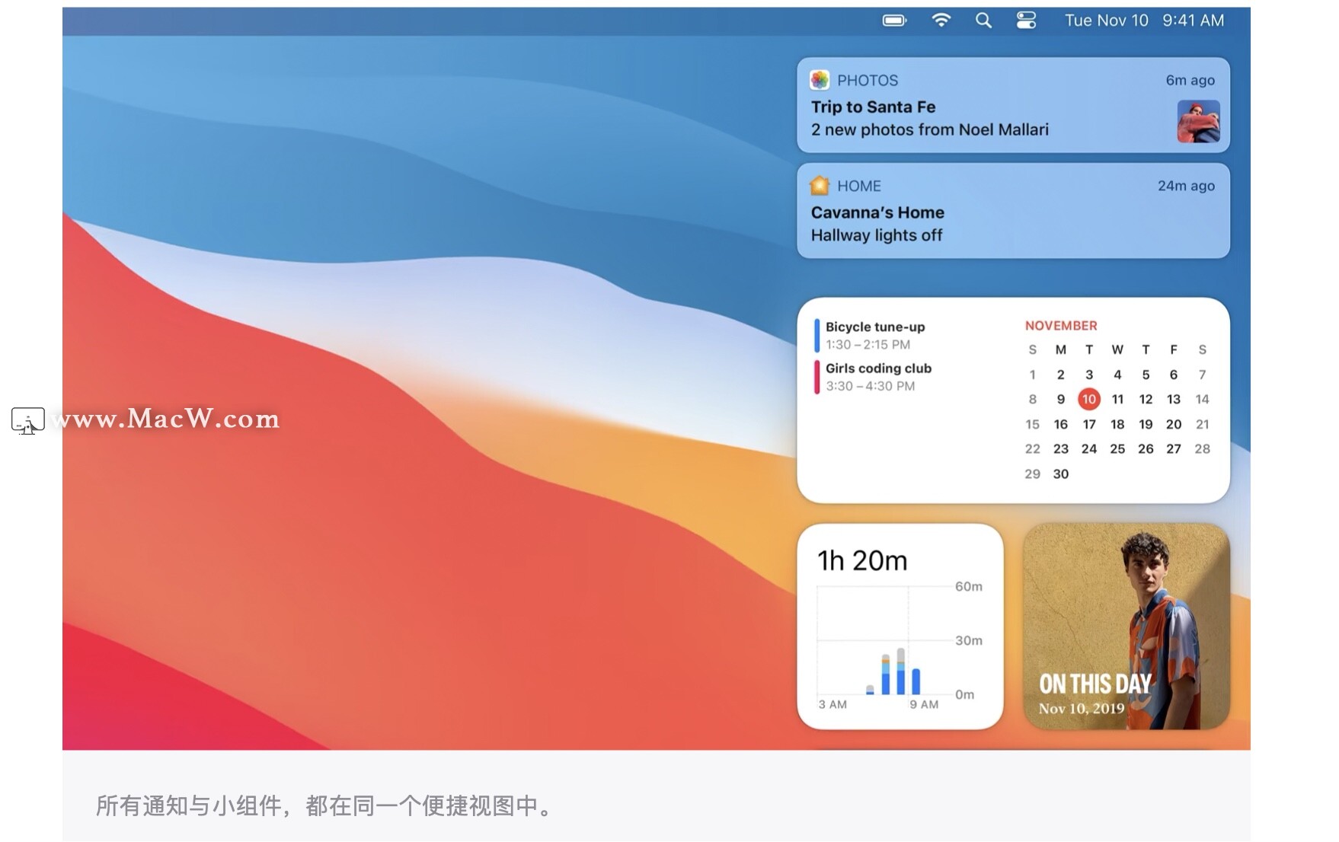
Task: Open the Screen Time 1h 20m widget
Action: pos(900,626)
